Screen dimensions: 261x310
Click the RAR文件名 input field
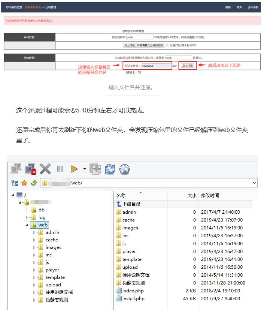click(157, 66)
